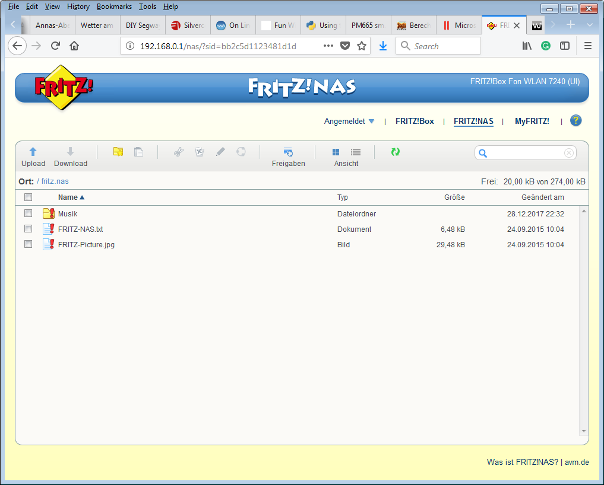Open the blue help question mark icon

click(575, 120)
